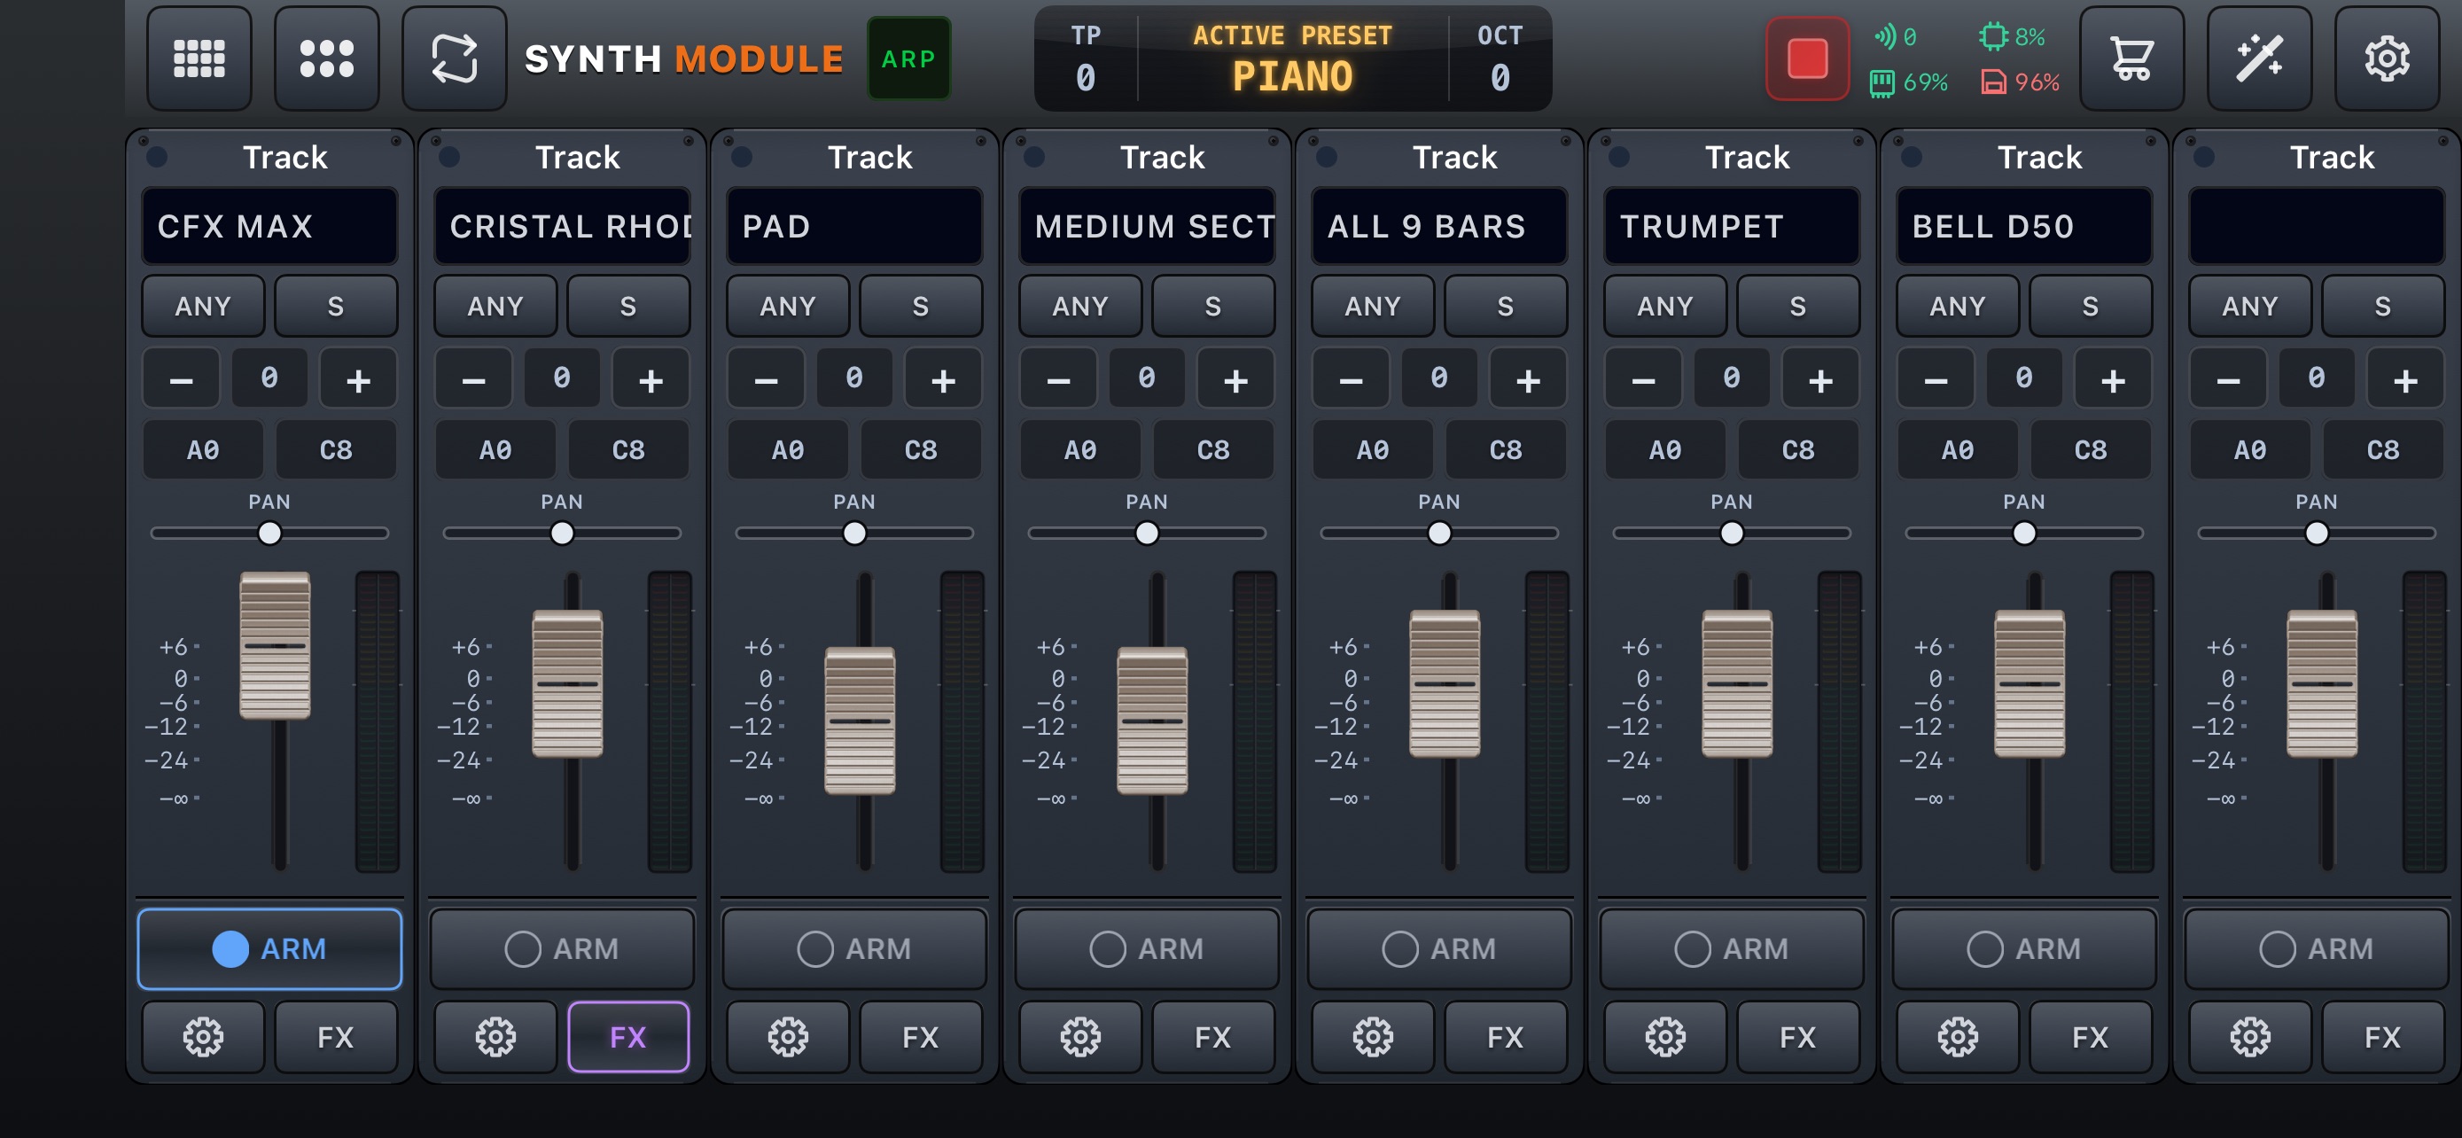This screenshot has width=2462, height=1138.
Task: Click the TP transpose value display
Action: click(x=1086, y=58)
